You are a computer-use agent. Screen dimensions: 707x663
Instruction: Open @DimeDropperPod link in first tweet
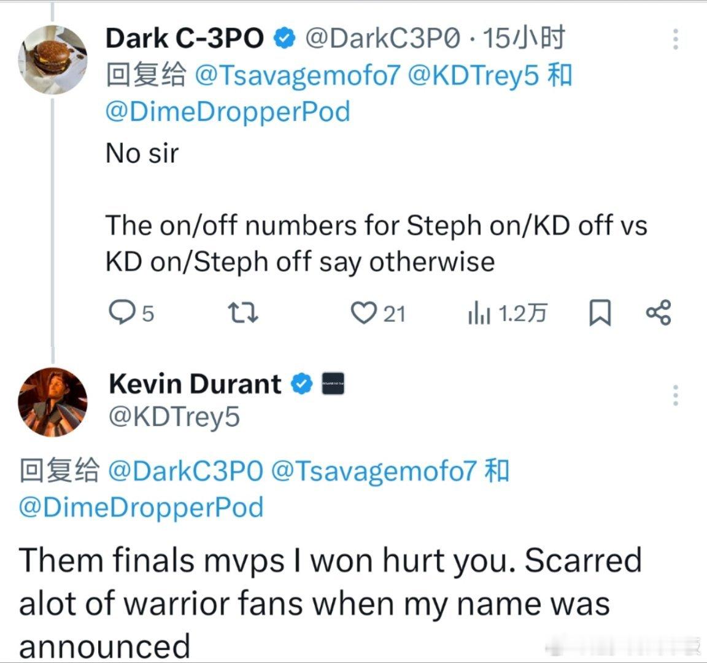click(228, 112)
